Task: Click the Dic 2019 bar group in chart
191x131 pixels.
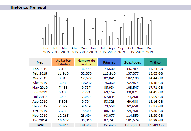Action: point(149,29)
